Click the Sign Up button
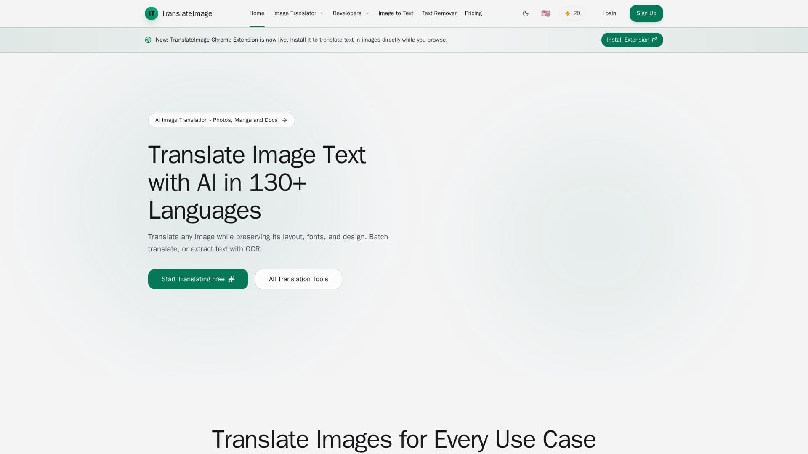 point(646,13)
